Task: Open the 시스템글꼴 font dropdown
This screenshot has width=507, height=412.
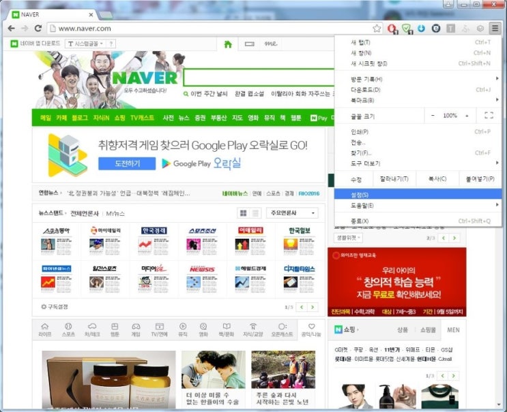Action: pos(87,44)
